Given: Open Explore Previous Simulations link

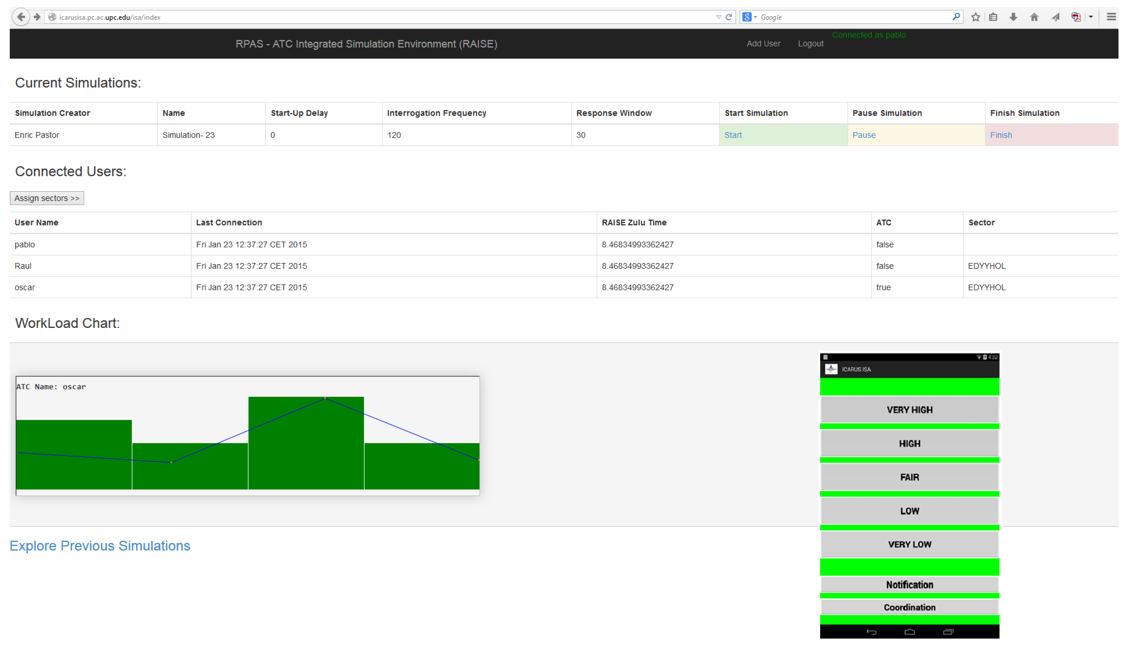Looking at the screenshot, I should click(100, 545).
